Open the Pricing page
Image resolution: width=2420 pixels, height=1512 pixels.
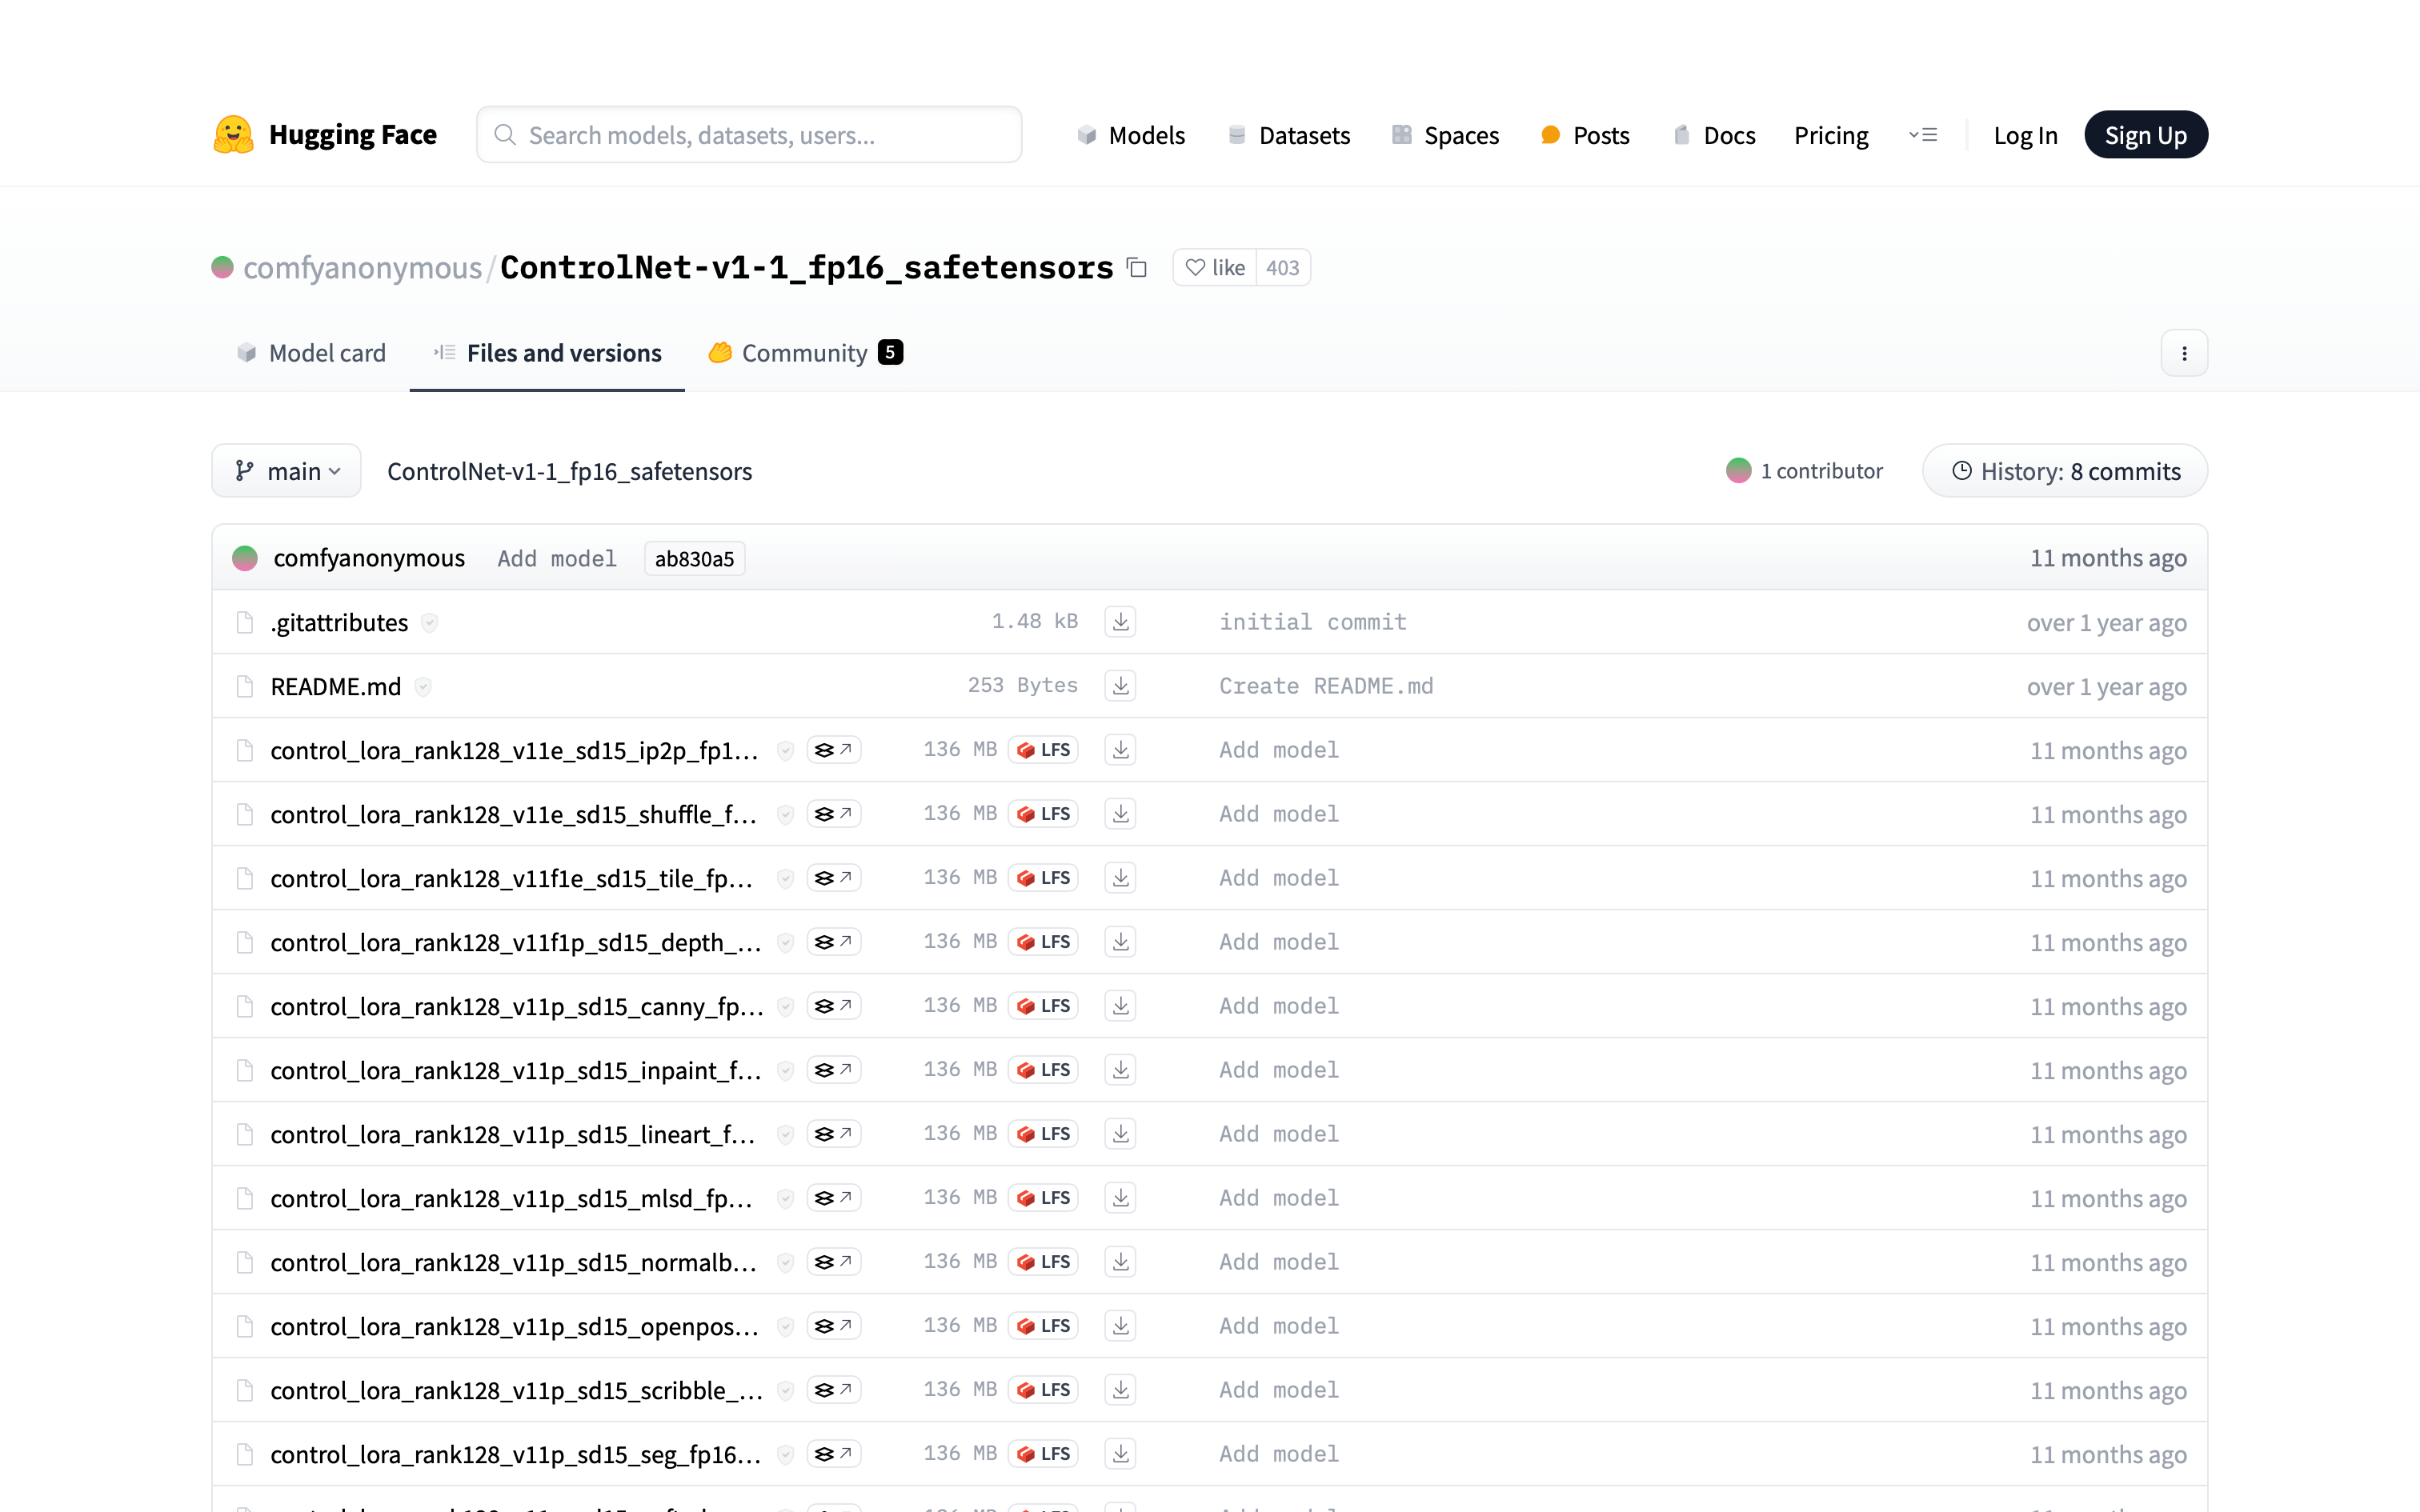(1831, 135)
